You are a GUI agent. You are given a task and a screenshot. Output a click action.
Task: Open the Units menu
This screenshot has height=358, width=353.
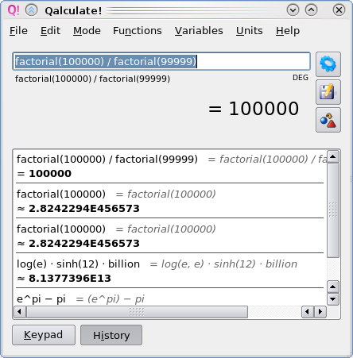click(250, 31)
